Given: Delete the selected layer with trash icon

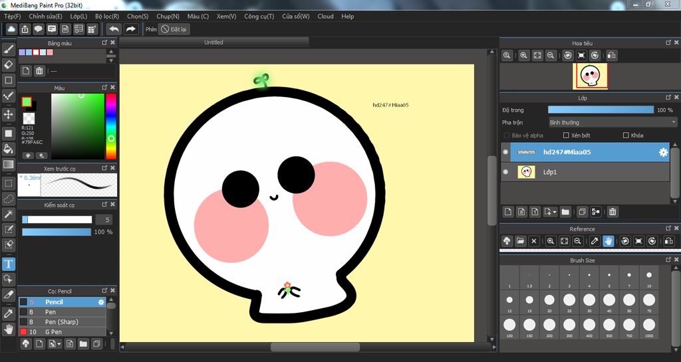Looking at the screenshot, I should (613, 212).
